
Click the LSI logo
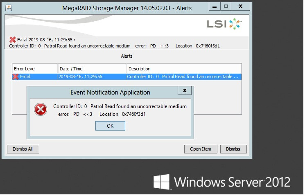[225, 24]
